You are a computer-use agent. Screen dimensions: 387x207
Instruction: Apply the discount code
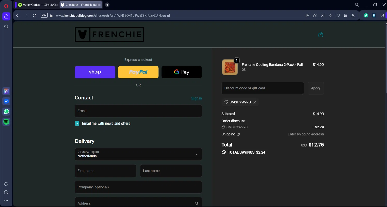(316, 88)
